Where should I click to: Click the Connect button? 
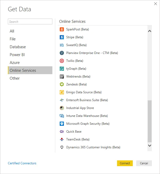pyautogui.click(x=125, y=163)
